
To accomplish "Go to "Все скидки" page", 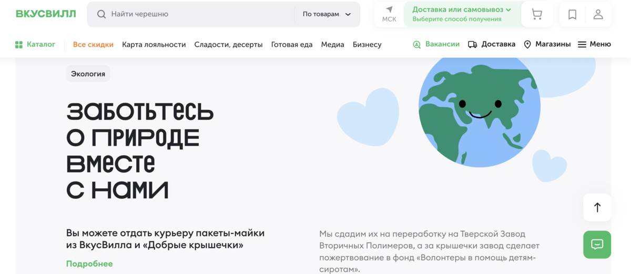I will [x=93, y=45].
